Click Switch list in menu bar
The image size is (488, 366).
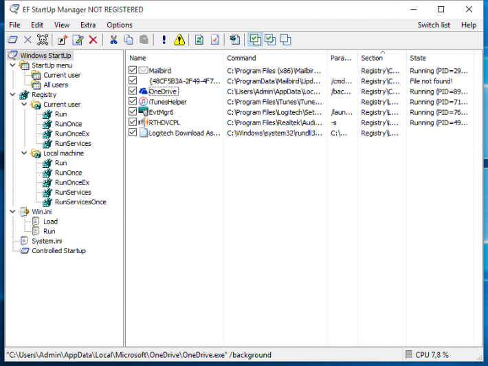(434, 25)
